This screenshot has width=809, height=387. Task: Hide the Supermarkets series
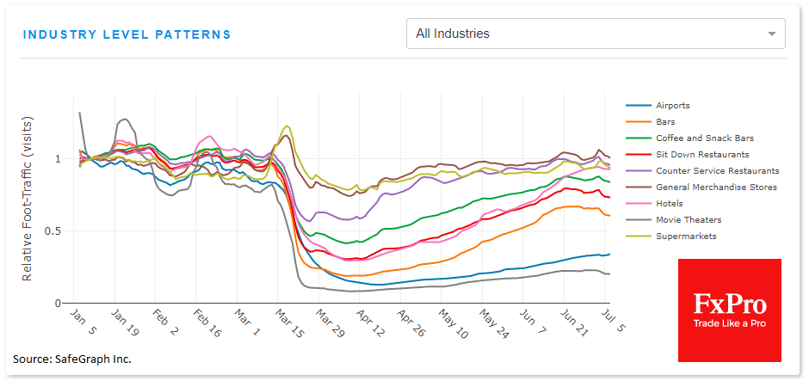683,236
